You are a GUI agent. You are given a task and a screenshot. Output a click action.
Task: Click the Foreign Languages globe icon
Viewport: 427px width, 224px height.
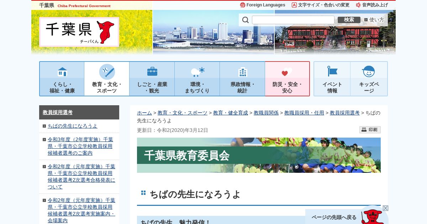(x=243, y=5)
